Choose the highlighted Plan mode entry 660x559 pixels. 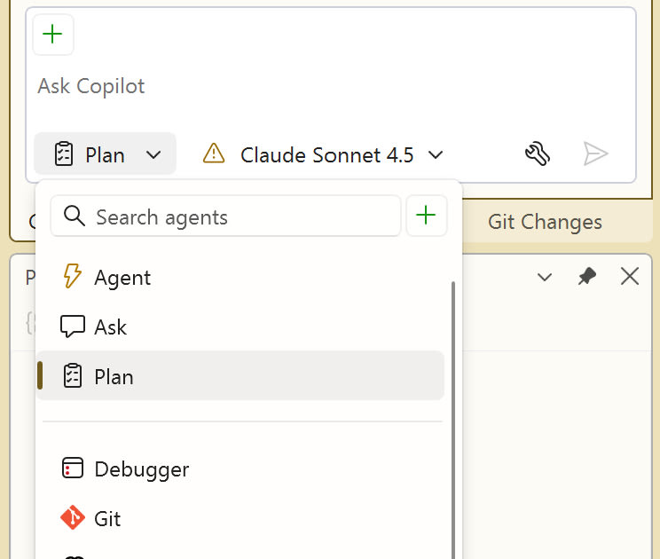240,376
